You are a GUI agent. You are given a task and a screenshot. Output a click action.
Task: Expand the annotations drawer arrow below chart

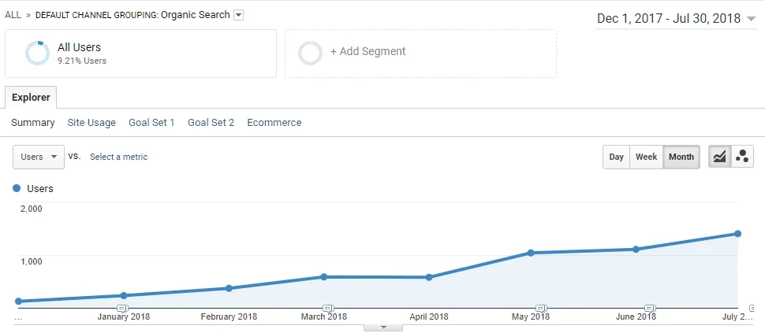(383, 327)
